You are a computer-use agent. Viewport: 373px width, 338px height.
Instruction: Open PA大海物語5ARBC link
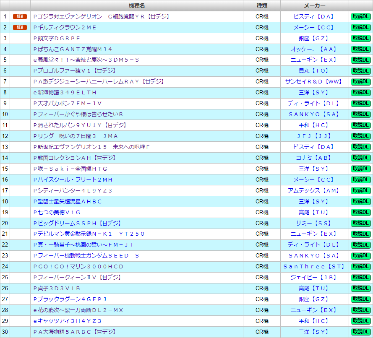click(75, 332)
